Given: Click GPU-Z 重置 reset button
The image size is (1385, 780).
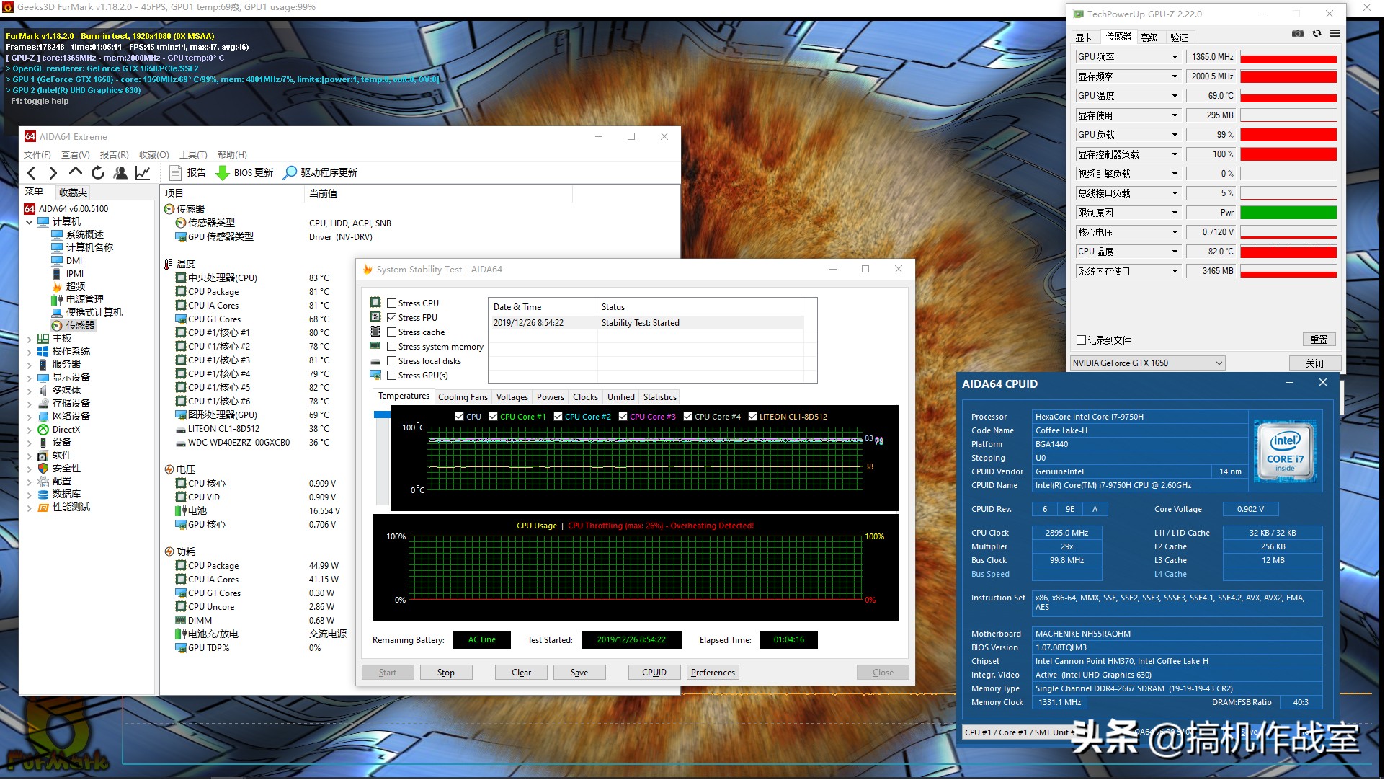Looking at the screenshot, I should (1319, 340).
